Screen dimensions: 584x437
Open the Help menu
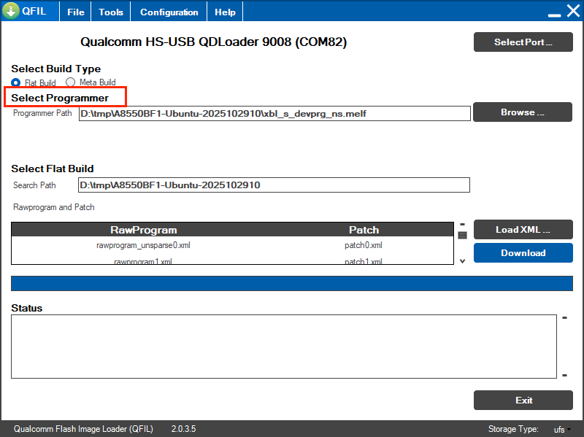[225, 12]
